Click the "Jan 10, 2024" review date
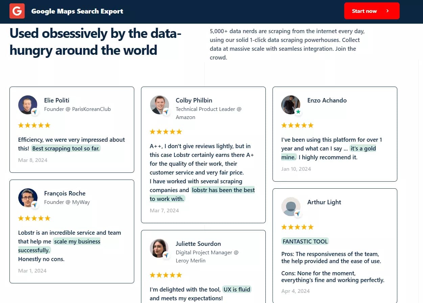Screen dimensions: 423x303 (296, 169)
